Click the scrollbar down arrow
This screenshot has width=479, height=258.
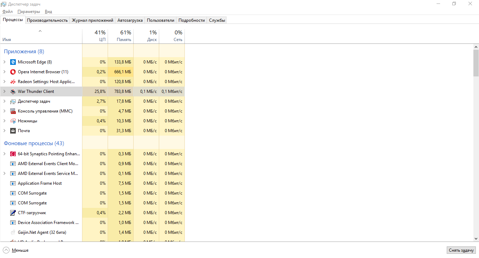point(476,238)
